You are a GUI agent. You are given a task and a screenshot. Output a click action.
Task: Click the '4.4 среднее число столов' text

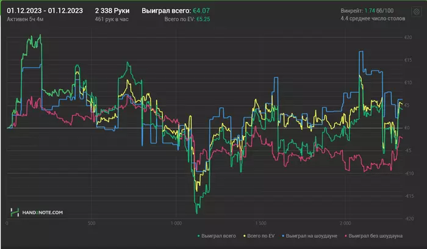point(373,18)
